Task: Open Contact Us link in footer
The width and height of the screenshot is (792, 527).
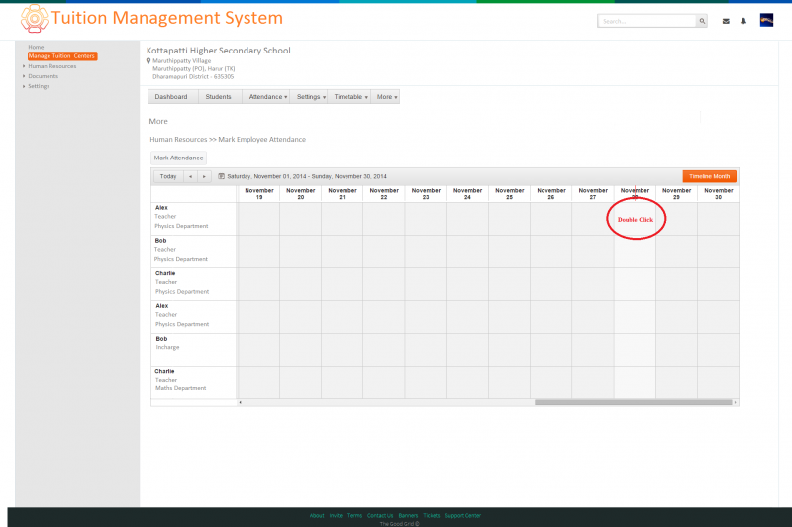Action: (x=380, y=516)
